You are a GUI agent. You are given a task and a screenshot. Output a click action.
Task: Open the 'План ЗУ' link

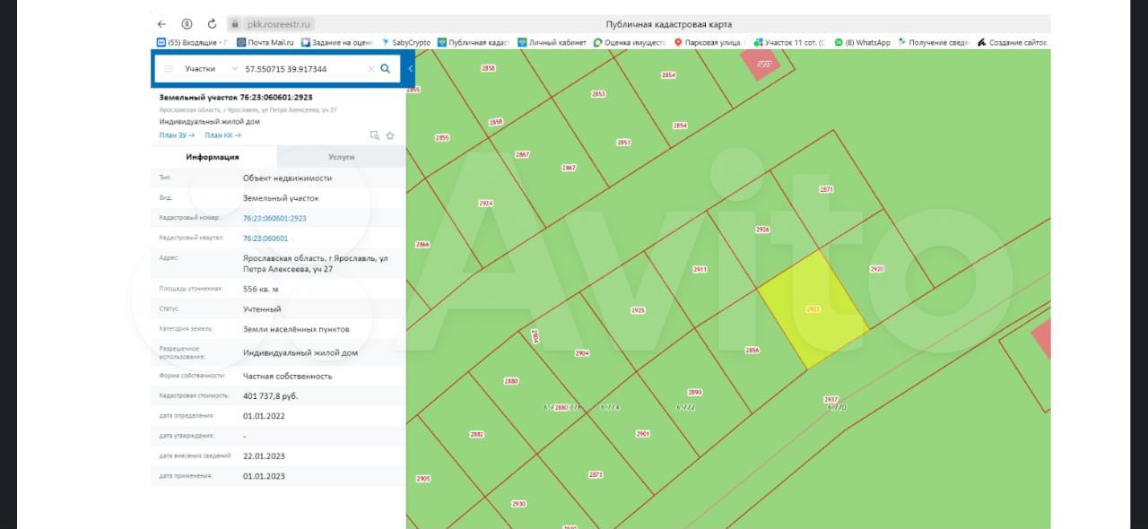(177, 135)
